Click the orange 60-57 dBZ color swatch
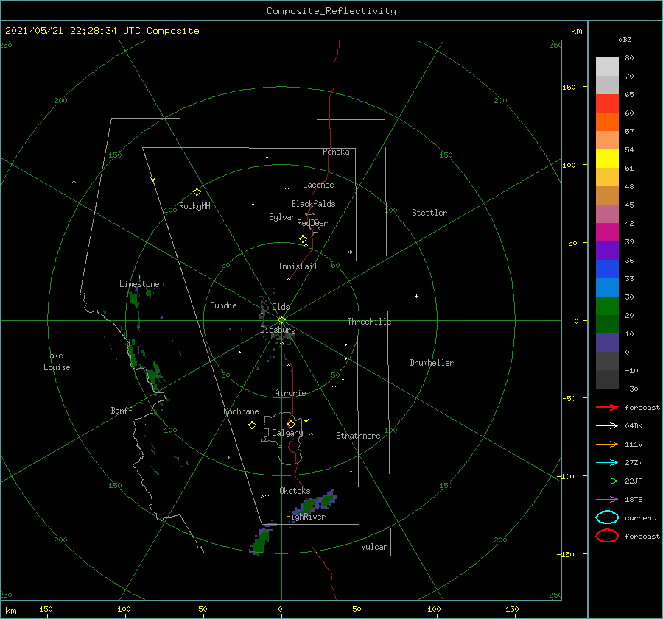 607,122
